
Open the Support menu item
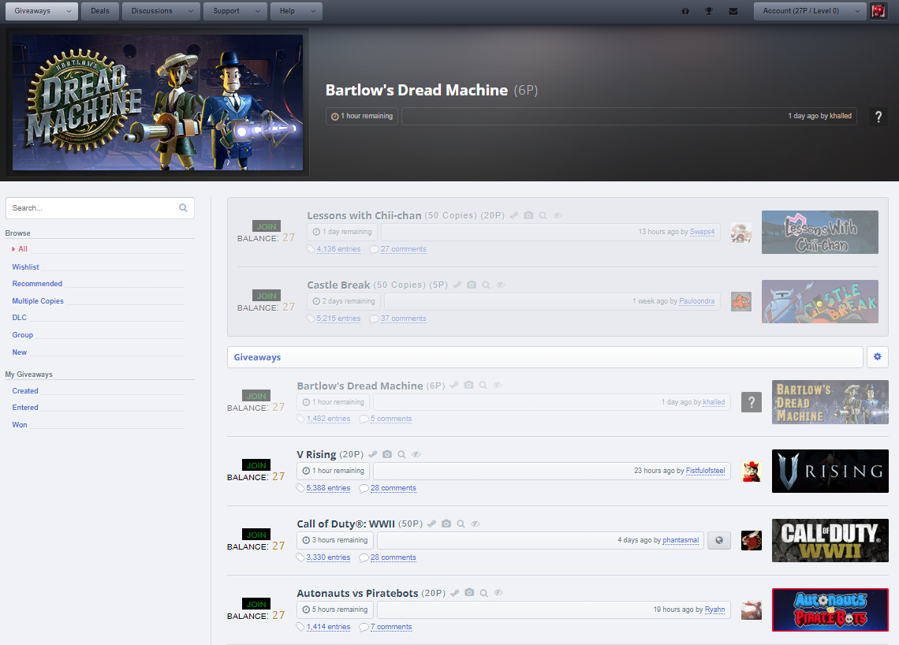(x=226, y=11)
